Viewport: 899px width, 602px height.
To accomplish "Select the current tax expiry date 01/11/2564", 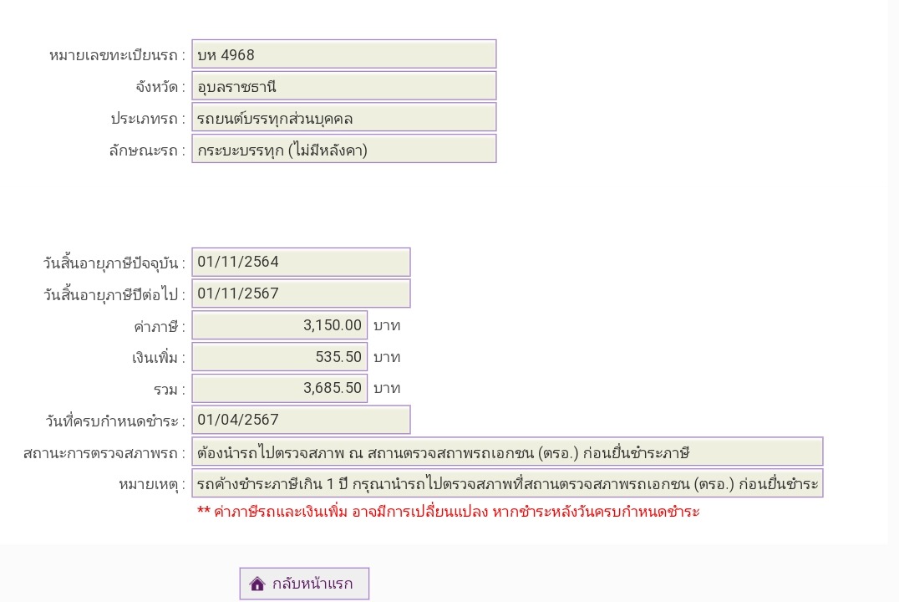I will (301, 263).
